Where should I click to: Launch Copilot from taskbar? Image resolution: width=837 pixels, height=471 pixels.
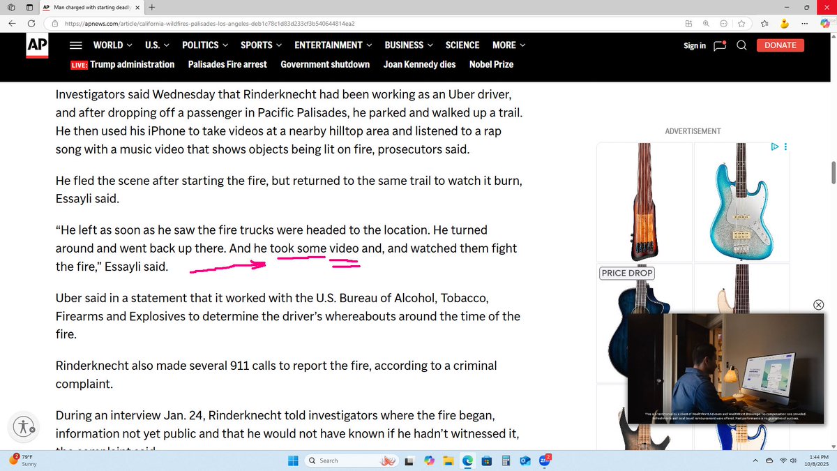(429, 461)
